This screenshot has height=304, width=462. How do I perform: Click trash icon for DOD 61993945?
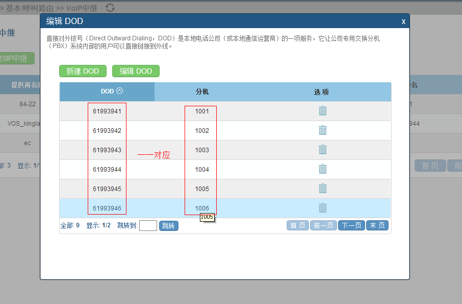[x=322, y=189]
